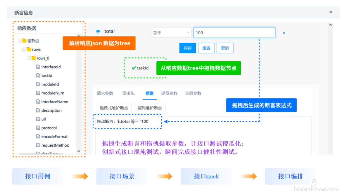Select the requestMethod tree node
This screenshot has height=196, width=340.
click(x=55, y=145)
